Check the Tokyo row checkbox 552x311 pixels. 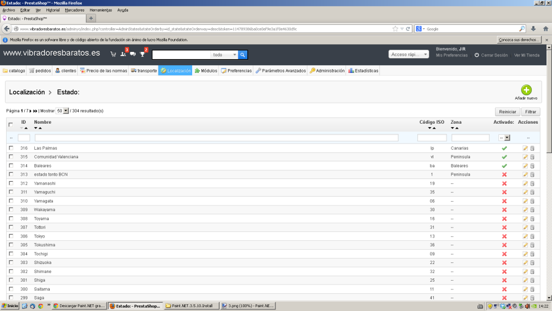pos(11,236)
